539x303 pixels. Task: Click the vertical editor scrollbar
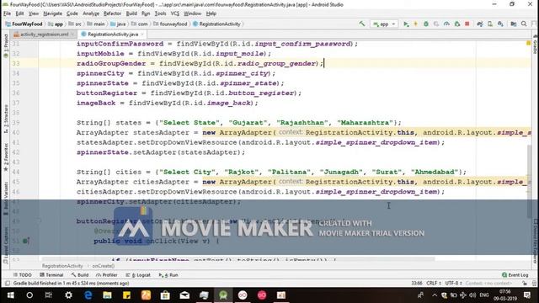pos(530,181)
